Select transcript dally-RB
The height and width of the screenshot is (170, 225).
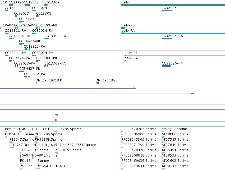tap(173, 28)
